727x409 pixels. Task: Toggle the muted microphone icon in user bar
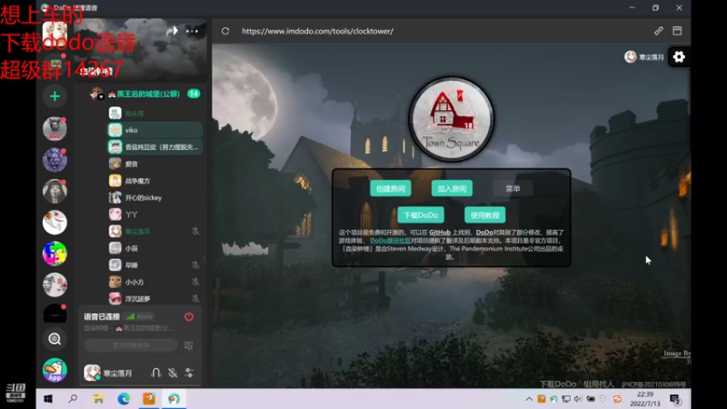[173, 373]
